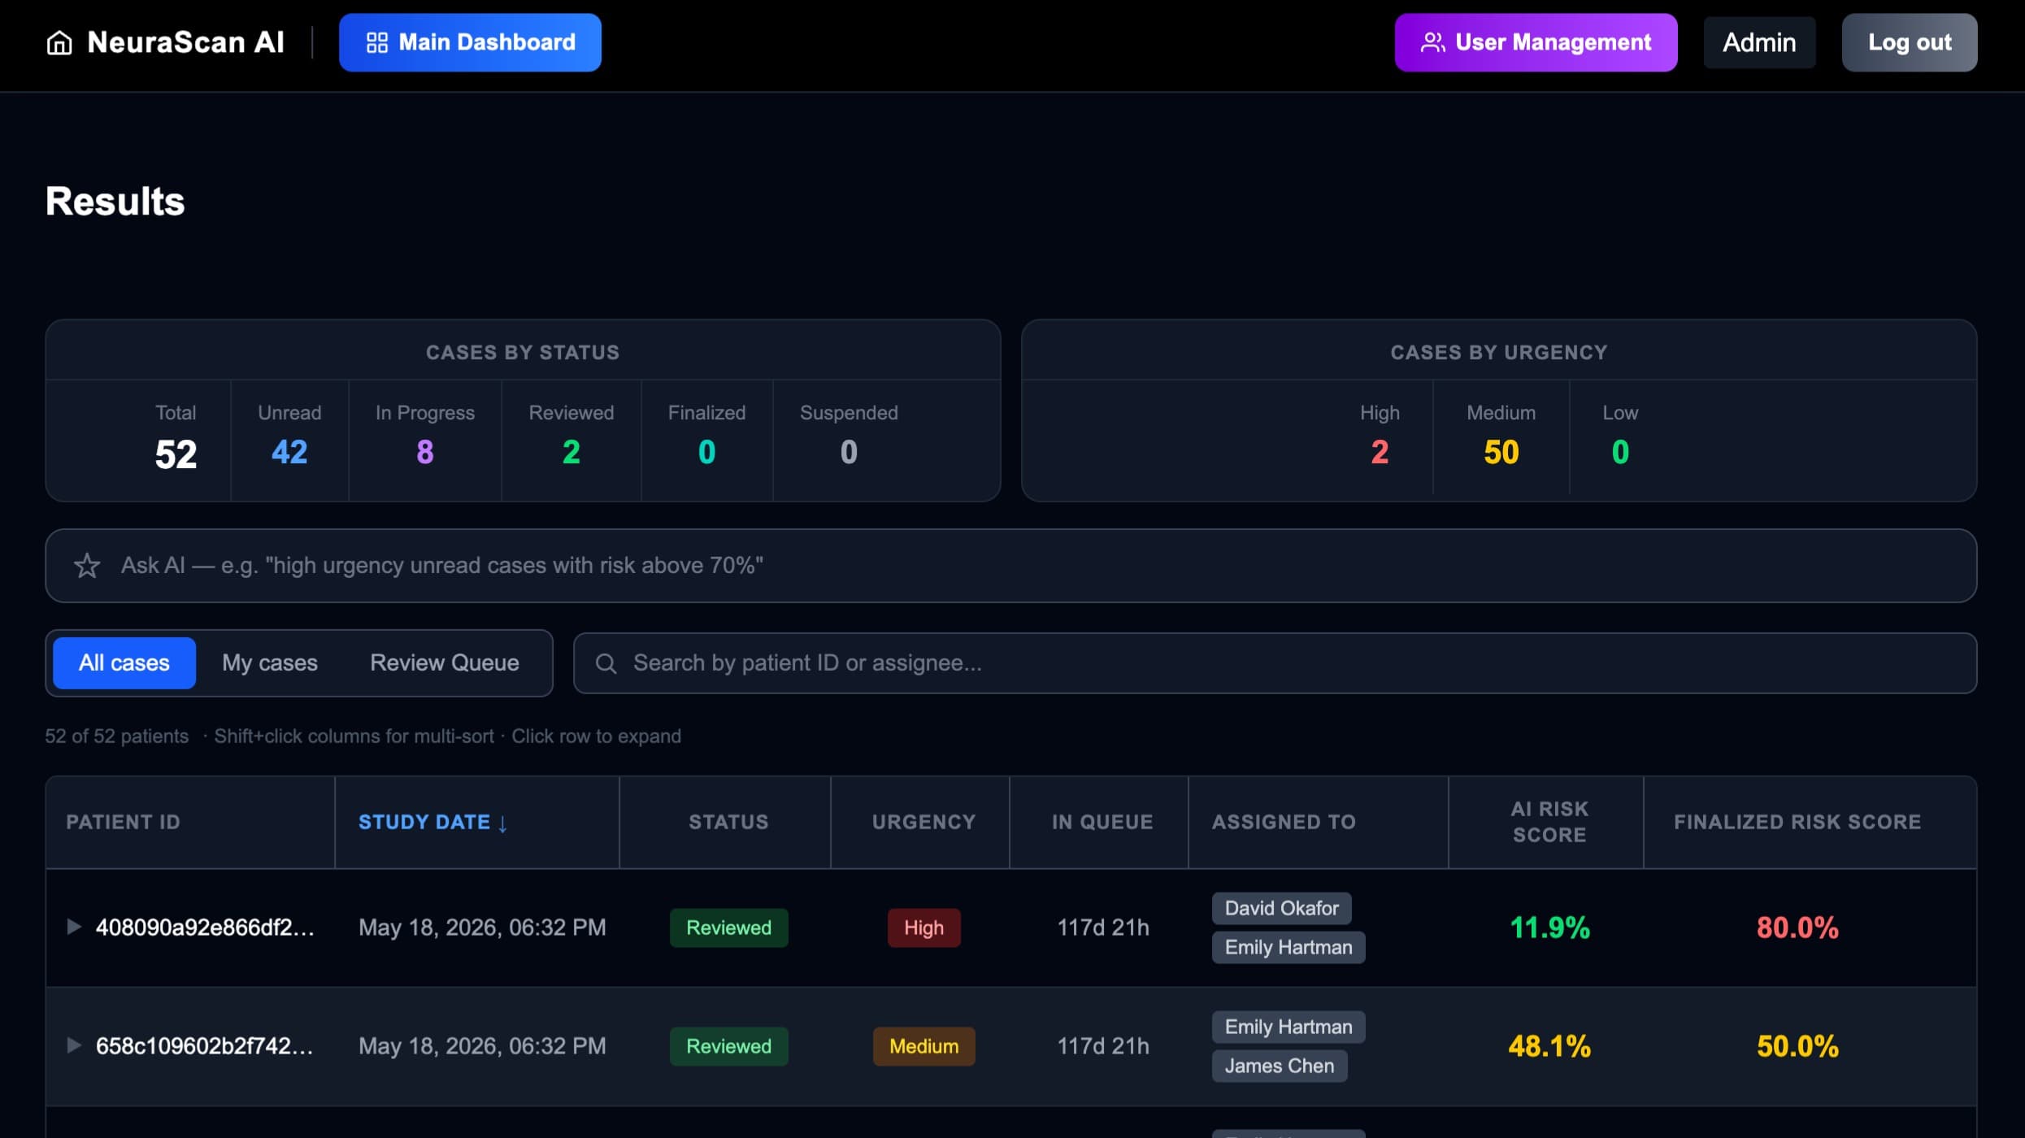The height and width of the screenshot is (1138, 2025).
Task: Click the James Chen assignee chip
Action: click(x=1280, y=1066)
